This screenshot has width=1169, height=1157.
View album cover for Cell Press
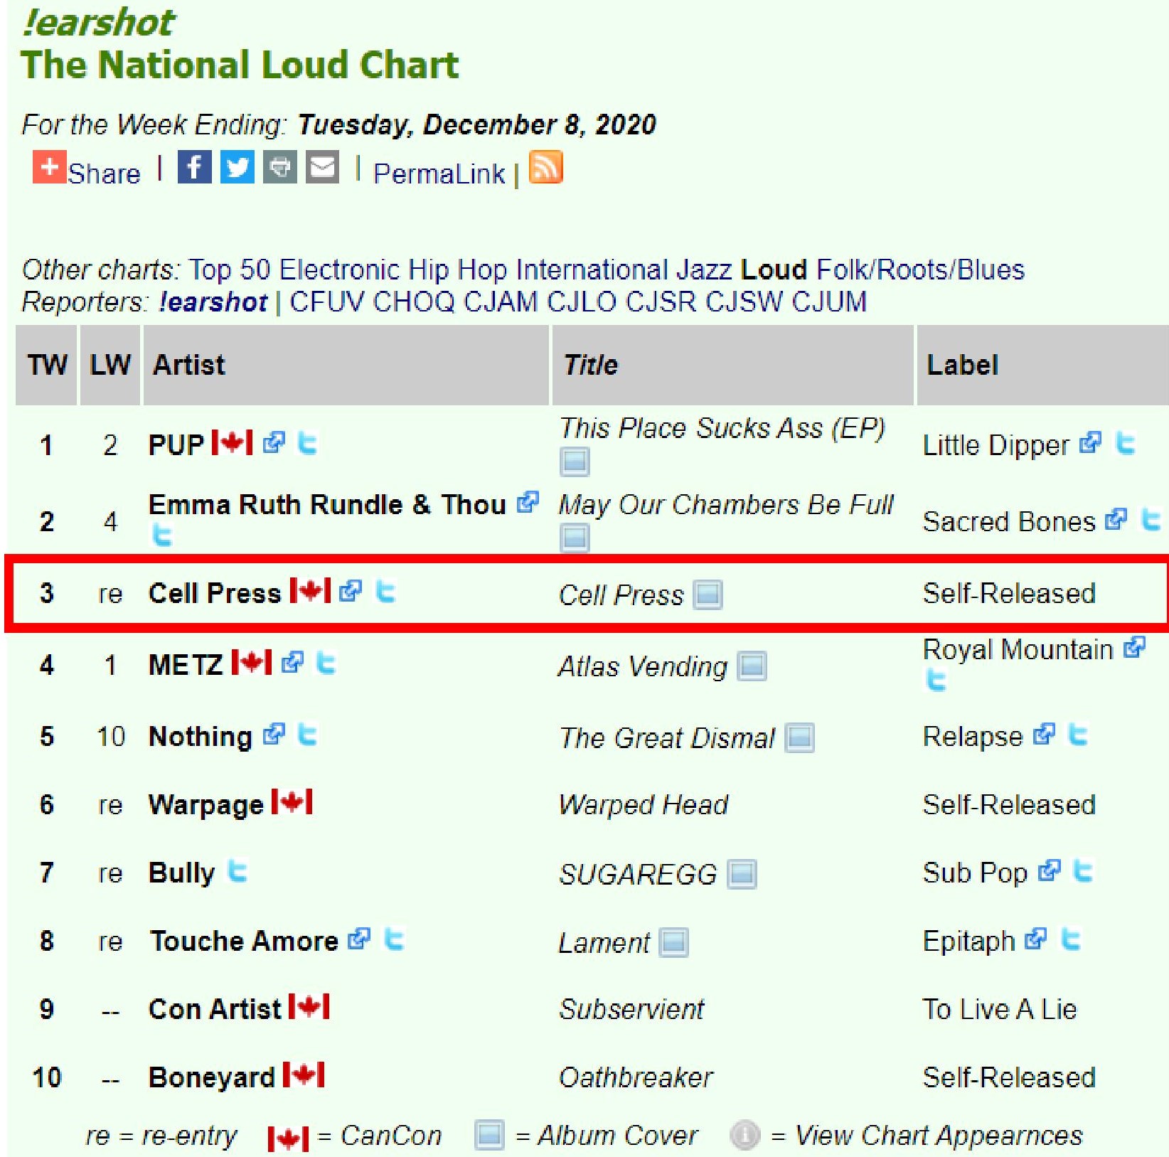click(x=708, y=595)
